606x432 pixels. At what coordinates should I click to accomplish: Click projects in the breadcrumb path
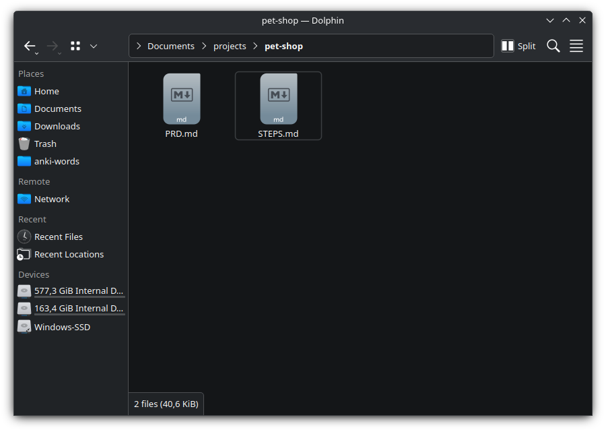coord(230,47)
